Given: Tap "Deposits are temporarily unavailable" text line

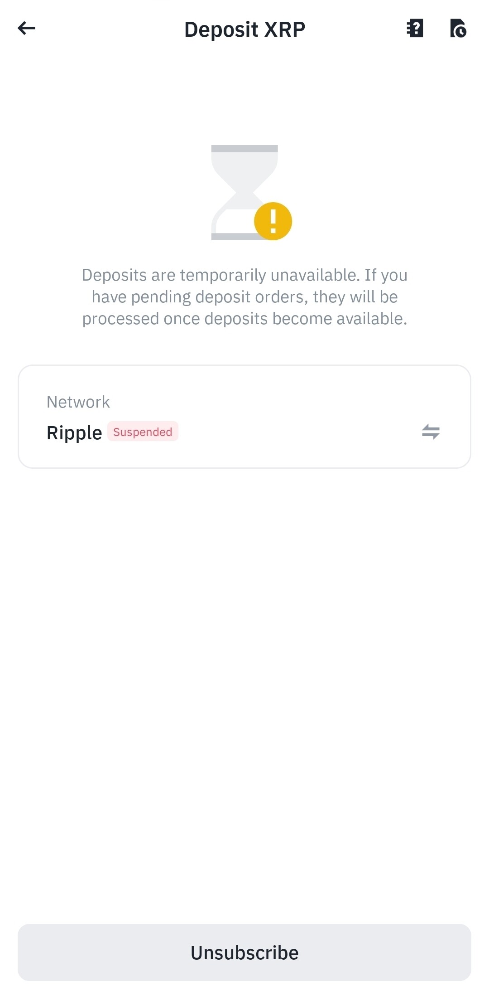Looking at the screenshot, I should [244, 275].
